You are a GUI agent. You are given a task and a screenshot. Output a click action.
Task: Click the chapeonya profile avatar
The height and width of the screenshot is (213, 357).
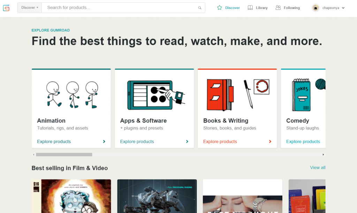pos(316,8)
